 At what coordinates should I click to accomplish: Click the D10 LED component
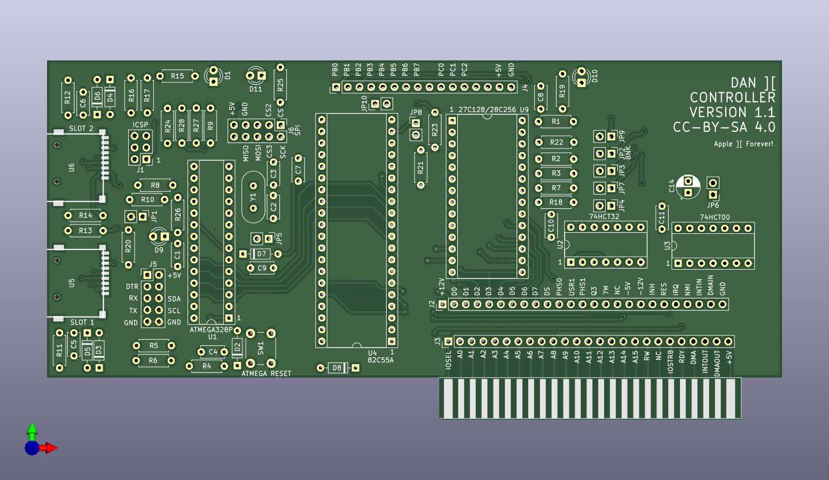pos(581,77)
